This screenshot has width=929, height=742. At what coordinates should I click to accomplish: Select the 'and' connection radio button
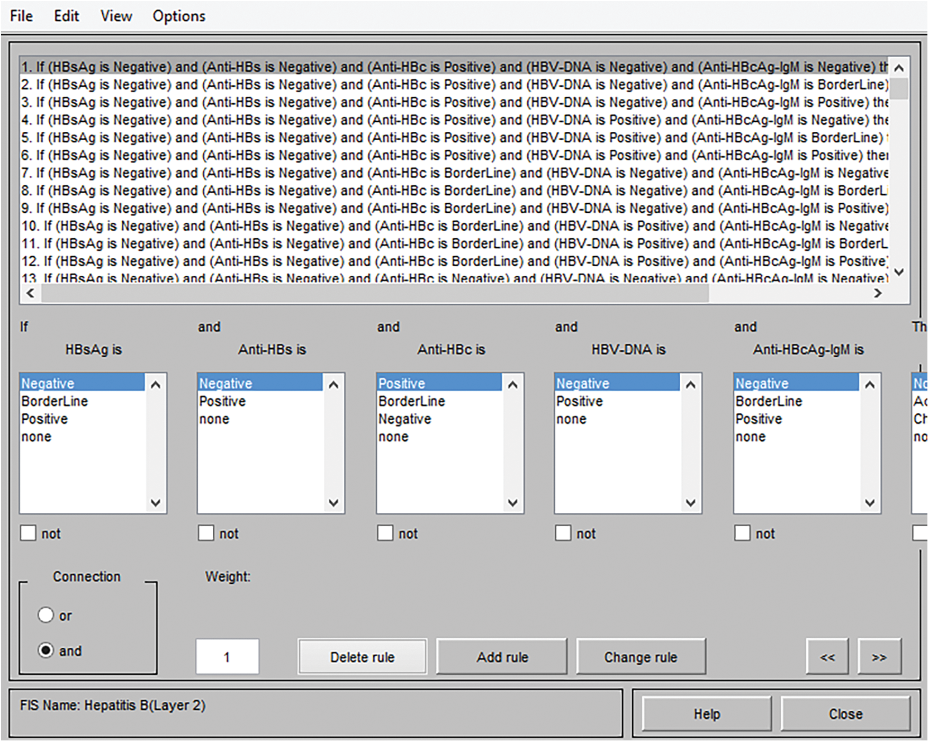(46, 650)
